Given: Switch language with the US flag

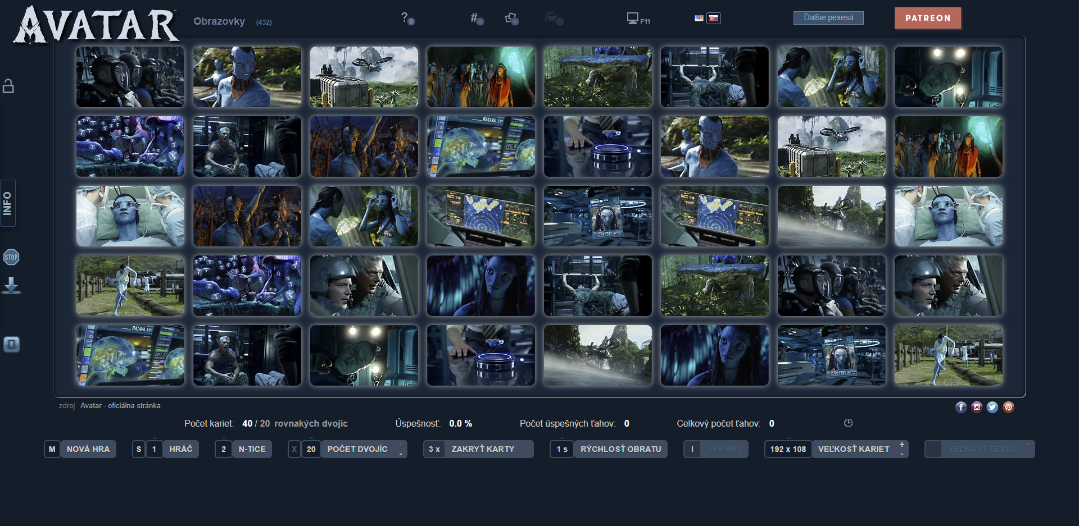Looking at the screenshot, I should pos(699,19).
